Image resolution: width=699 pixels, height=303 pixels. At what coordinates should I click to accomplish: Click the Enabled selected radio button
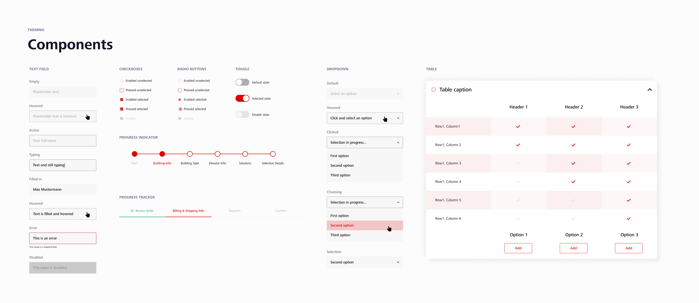(180, 99)
